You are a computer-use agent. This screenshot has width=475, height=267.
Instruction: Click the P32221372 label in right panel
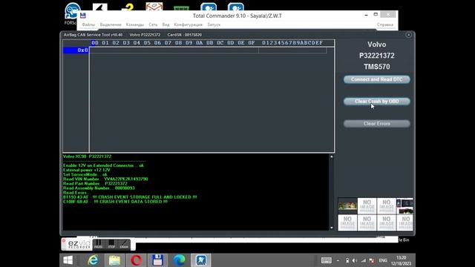[x=376, y=56]
